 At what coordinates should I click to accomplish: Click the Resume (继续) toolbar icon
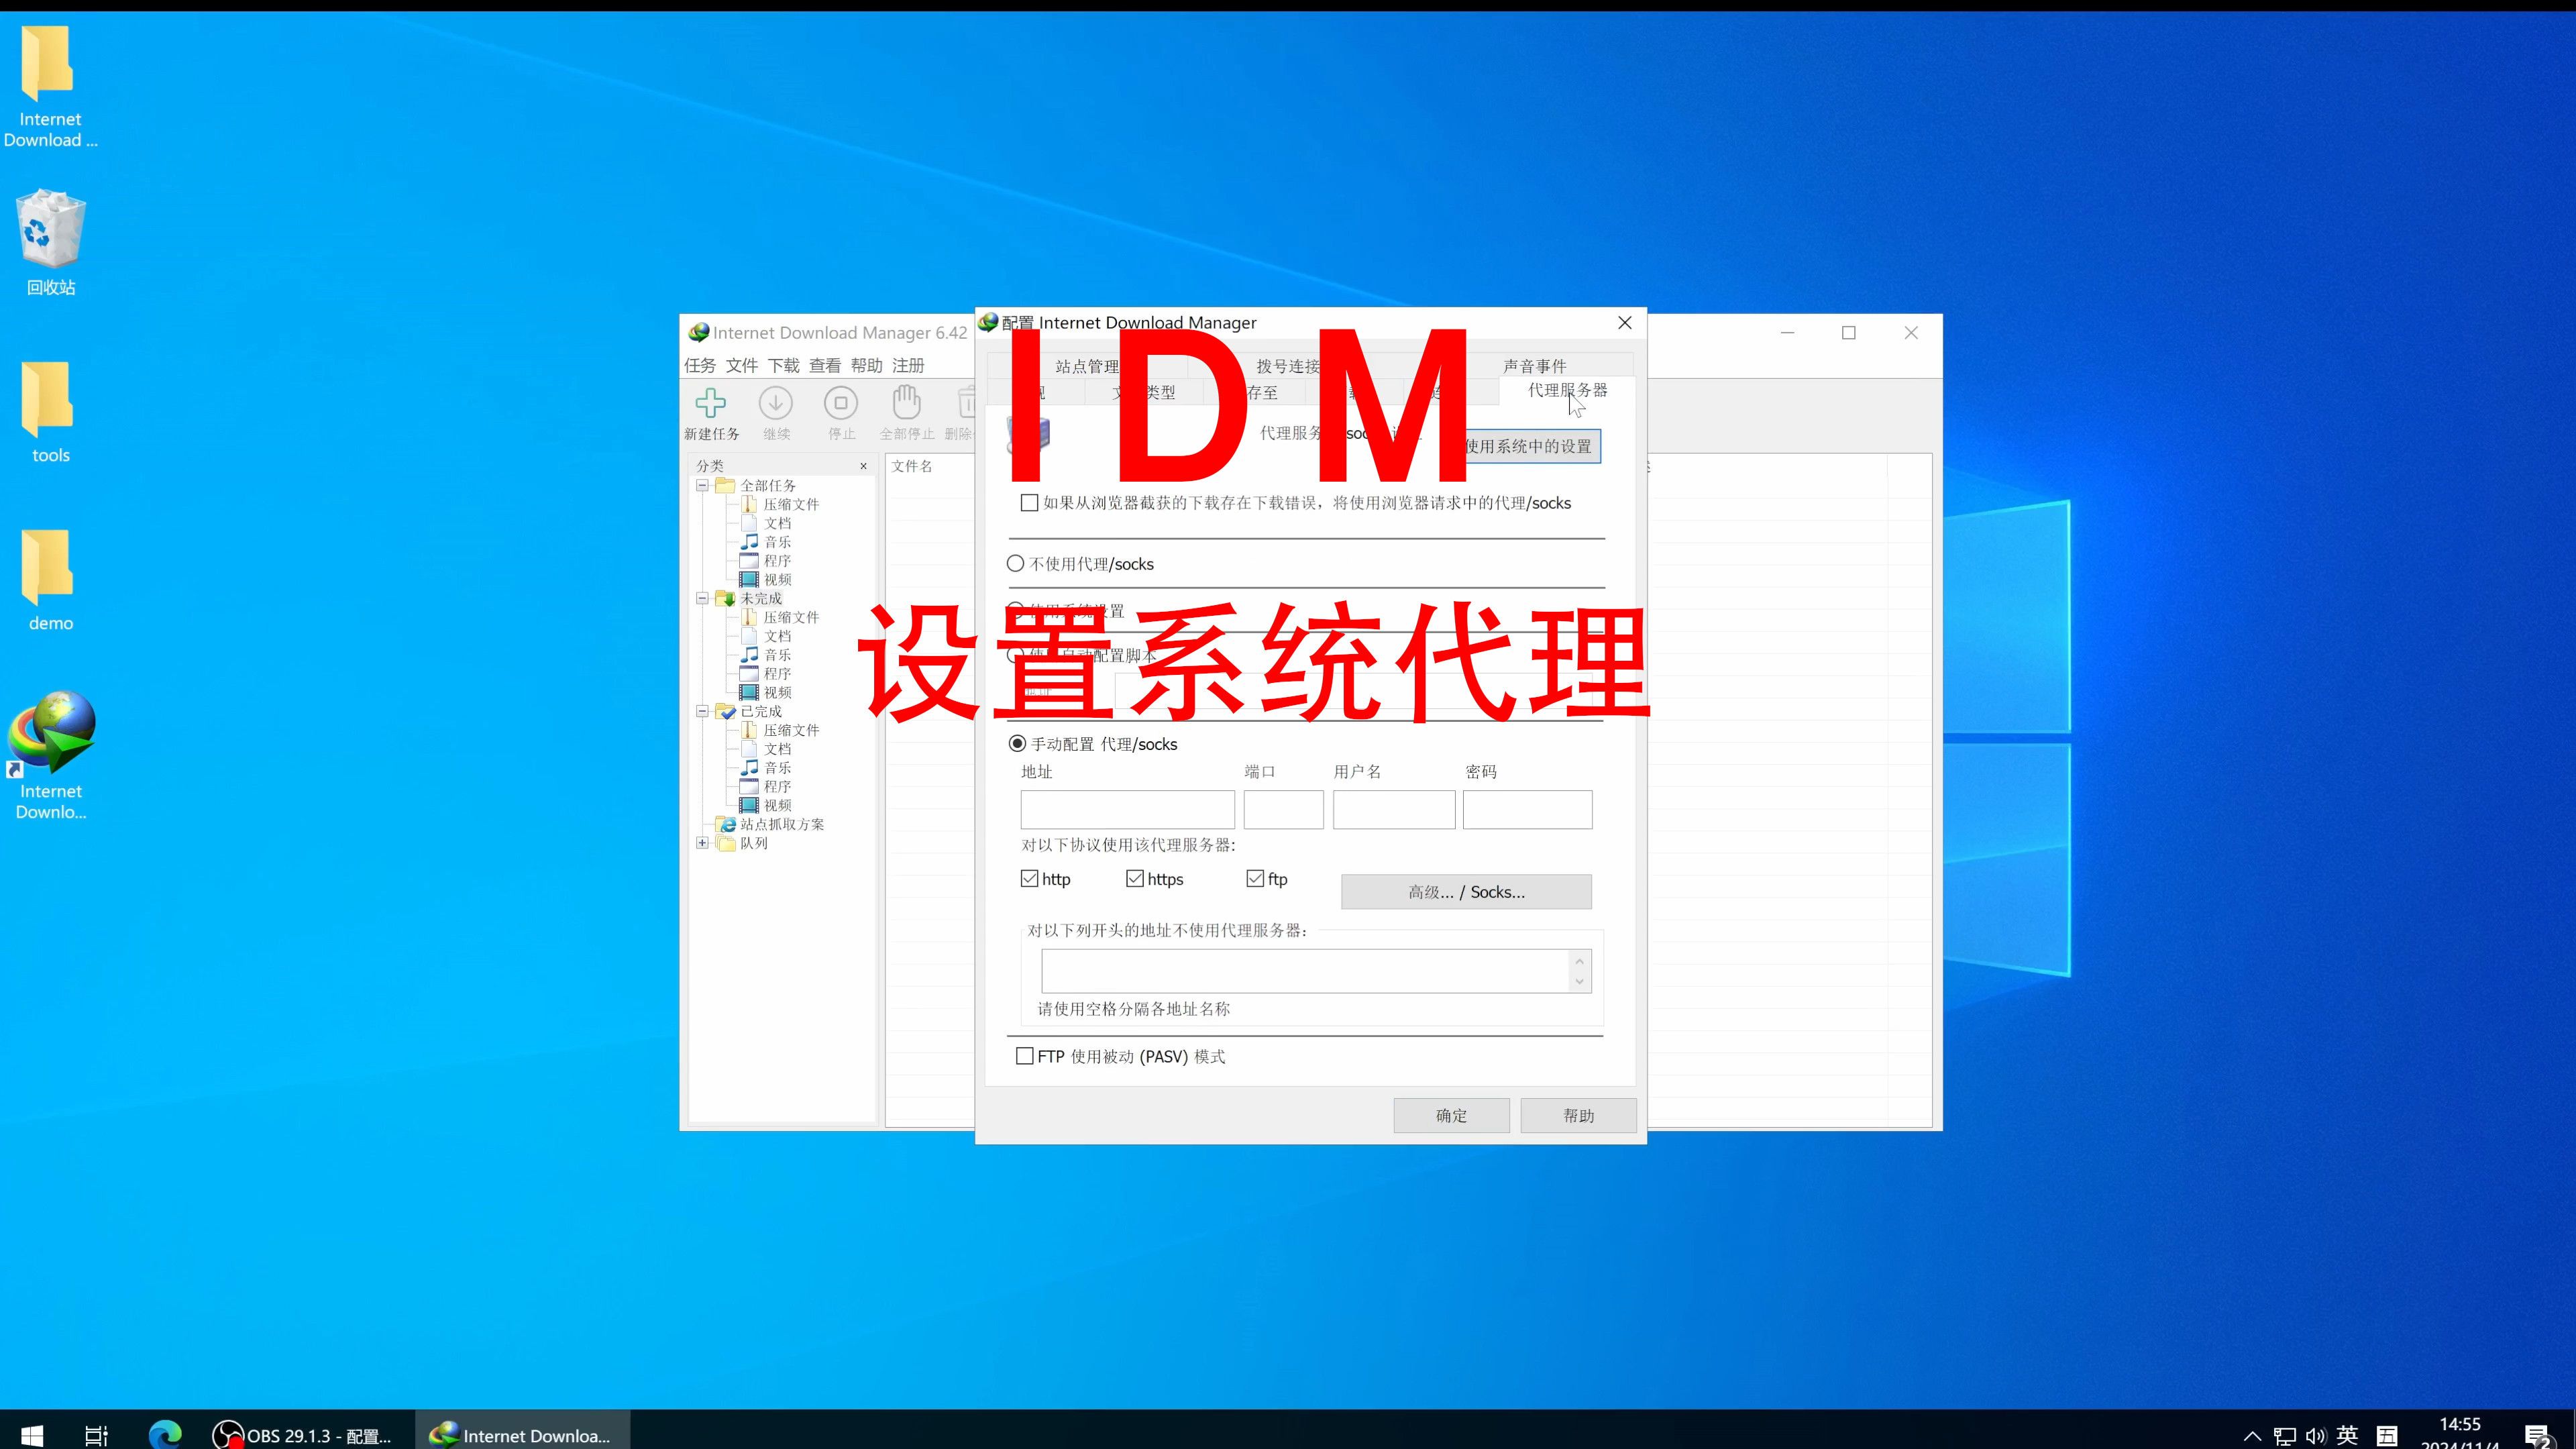(x=776, y=404)
